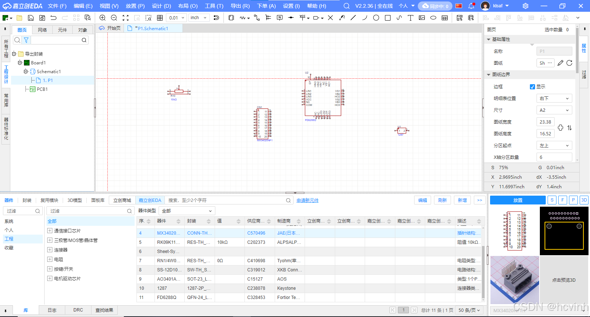Open the 导出 (R) menu

240,6
